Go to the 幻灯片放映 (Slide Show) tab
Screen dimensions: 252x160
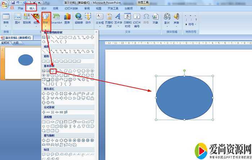point(71,8)
